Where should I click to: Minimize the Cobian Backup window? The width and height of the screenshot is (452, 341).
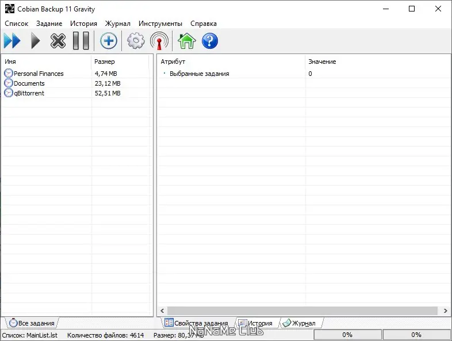[386, 9]
